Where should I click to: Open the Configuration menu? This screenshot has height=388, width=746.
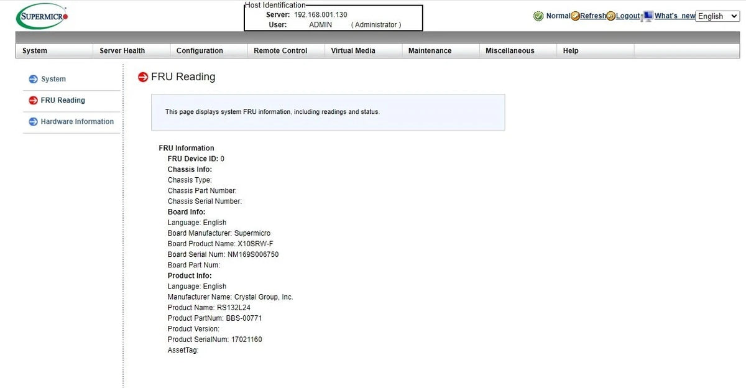pyautogui.click(x=200, y=51)
